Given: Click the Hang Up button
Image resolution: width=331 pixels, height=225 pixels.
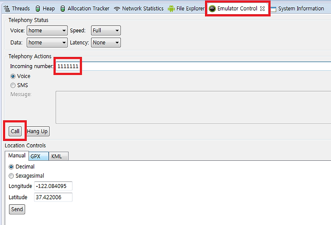Looking at the screenshot, I should [38, 131].
